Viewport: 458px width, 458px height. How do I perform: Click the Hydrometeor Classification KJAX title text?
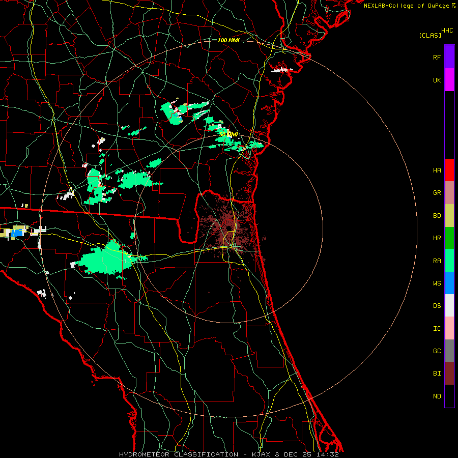tap(229, 454)
